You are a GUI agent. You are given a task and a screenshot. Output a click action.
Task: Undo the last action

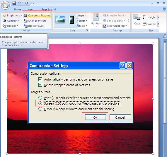point(19,3)
